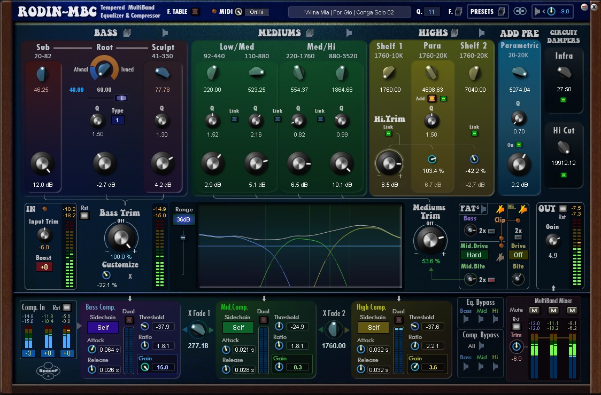Expand the BASS section arrow

click(x=165, y=33)
